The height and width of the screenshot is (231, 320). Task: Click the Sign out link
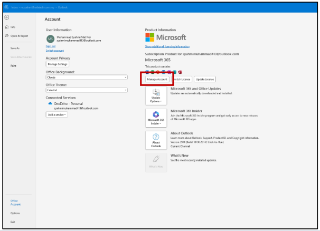51,46
